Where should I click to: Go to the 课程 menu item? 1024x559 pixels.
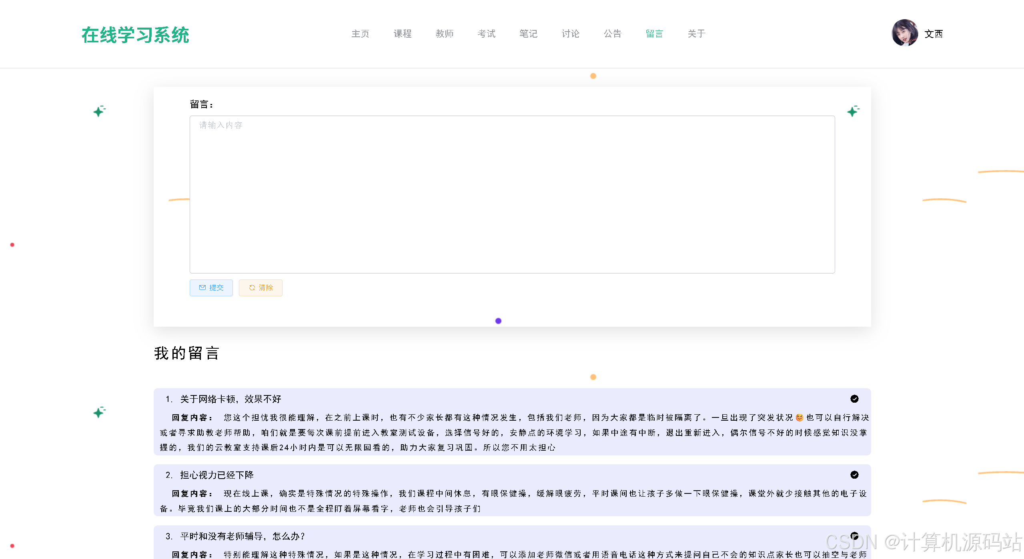coord(402,34)
